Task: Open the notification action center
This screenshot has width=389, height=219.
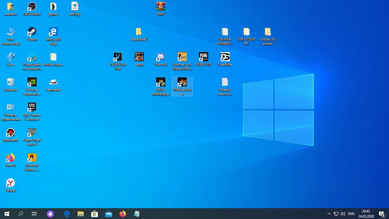Action: point(382,214)
